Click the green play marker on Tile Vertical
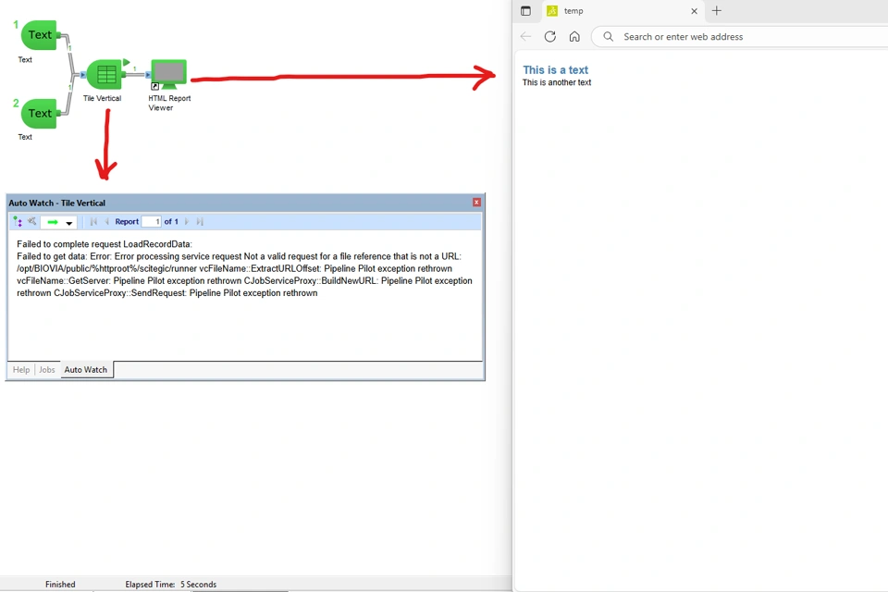888x592 pixels. (x=127, y=62)
